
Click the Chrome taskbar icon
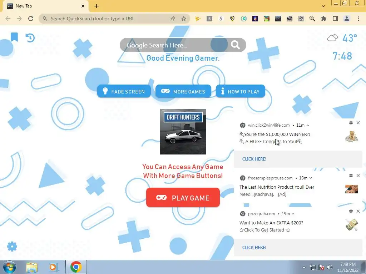click(76, 267)
